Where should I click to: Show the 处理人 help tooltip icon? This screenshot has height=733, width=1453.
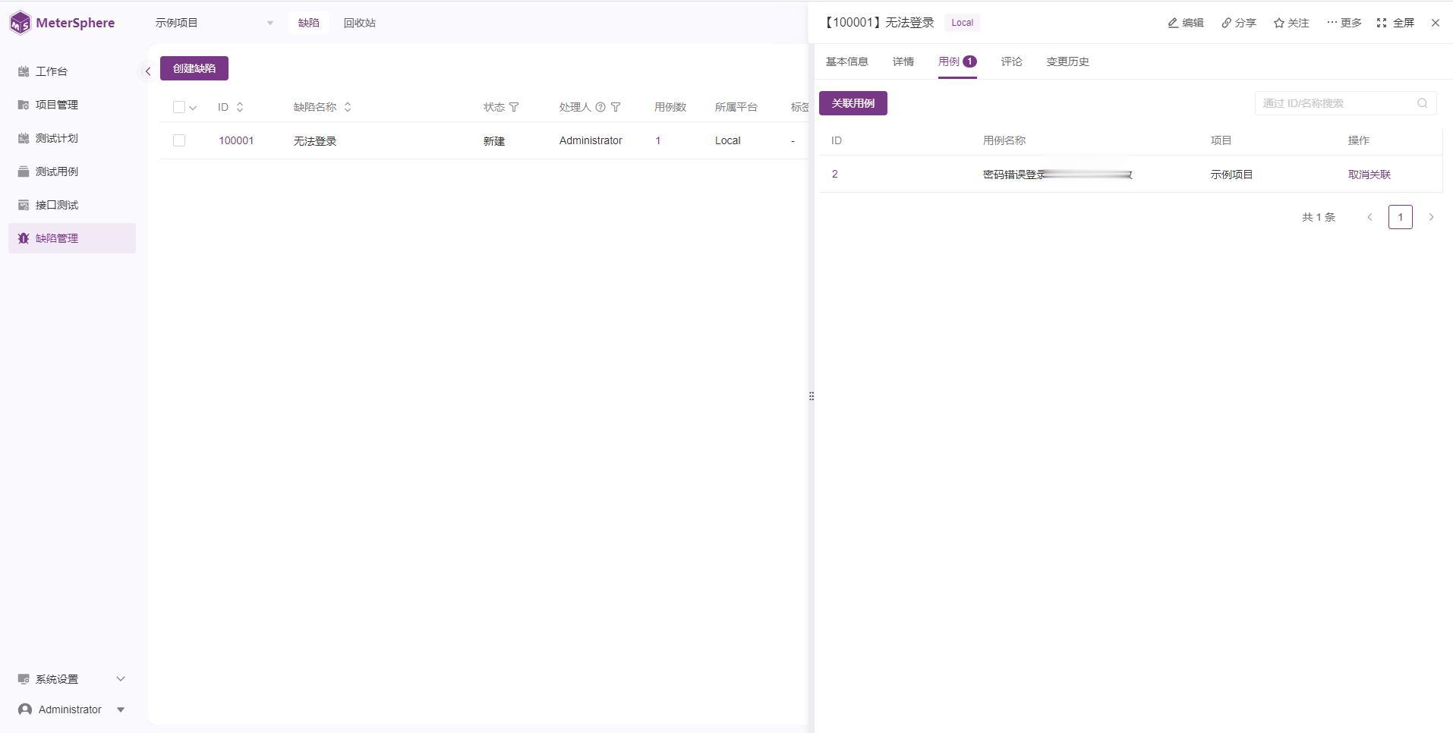(x=600, y=107)
